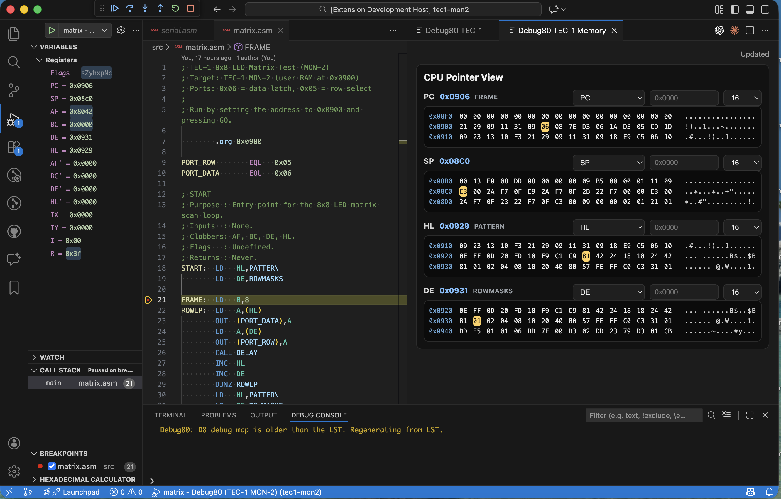Expand the WATCH section
This screenshot has height=499, width=781.
[52, 357]
